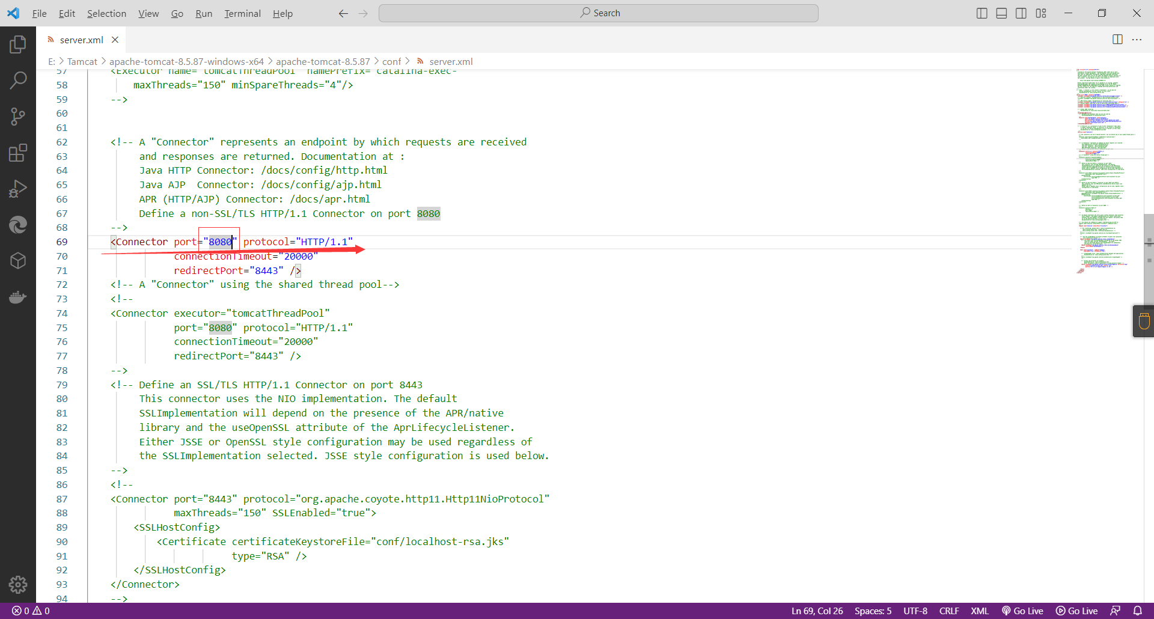Open the Docker view
The width and height of the screenshot is (1154, 619).
click(18, 297)
